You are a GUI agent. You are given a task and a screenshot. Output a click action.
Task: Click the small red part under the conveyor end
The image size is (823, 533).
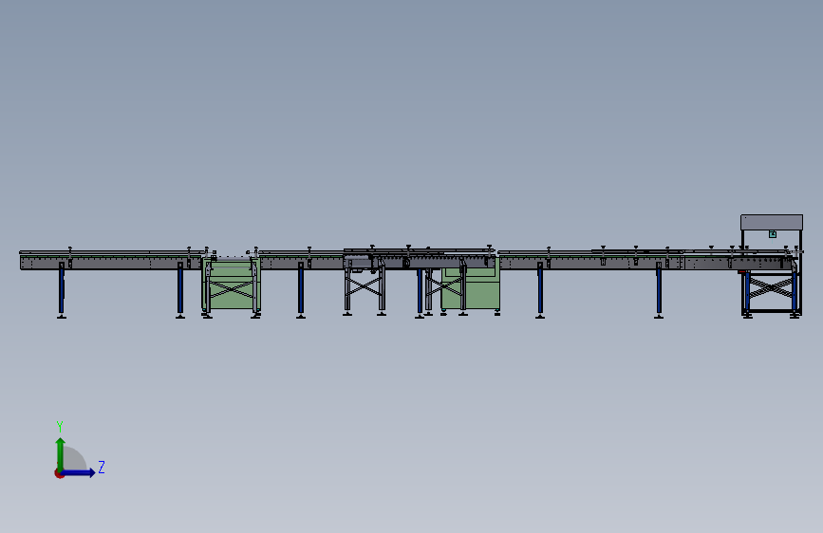(741, 272)
